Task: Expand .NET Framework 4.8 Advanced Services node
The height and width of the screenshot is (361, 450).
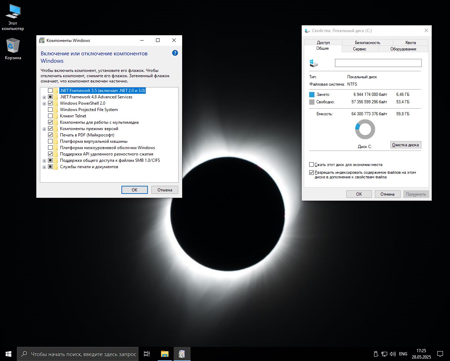Action: 44,97
